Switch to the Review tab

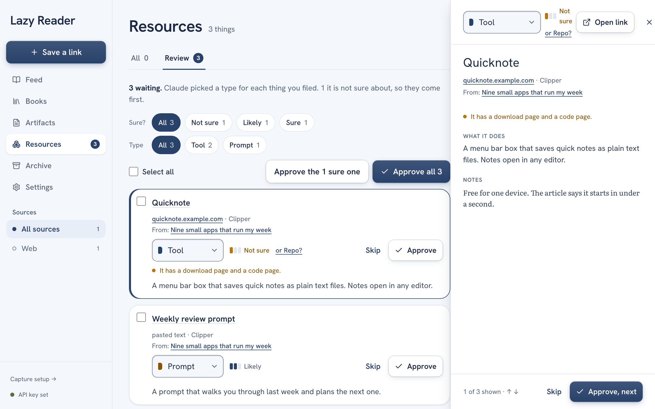[x=184, y=58]
